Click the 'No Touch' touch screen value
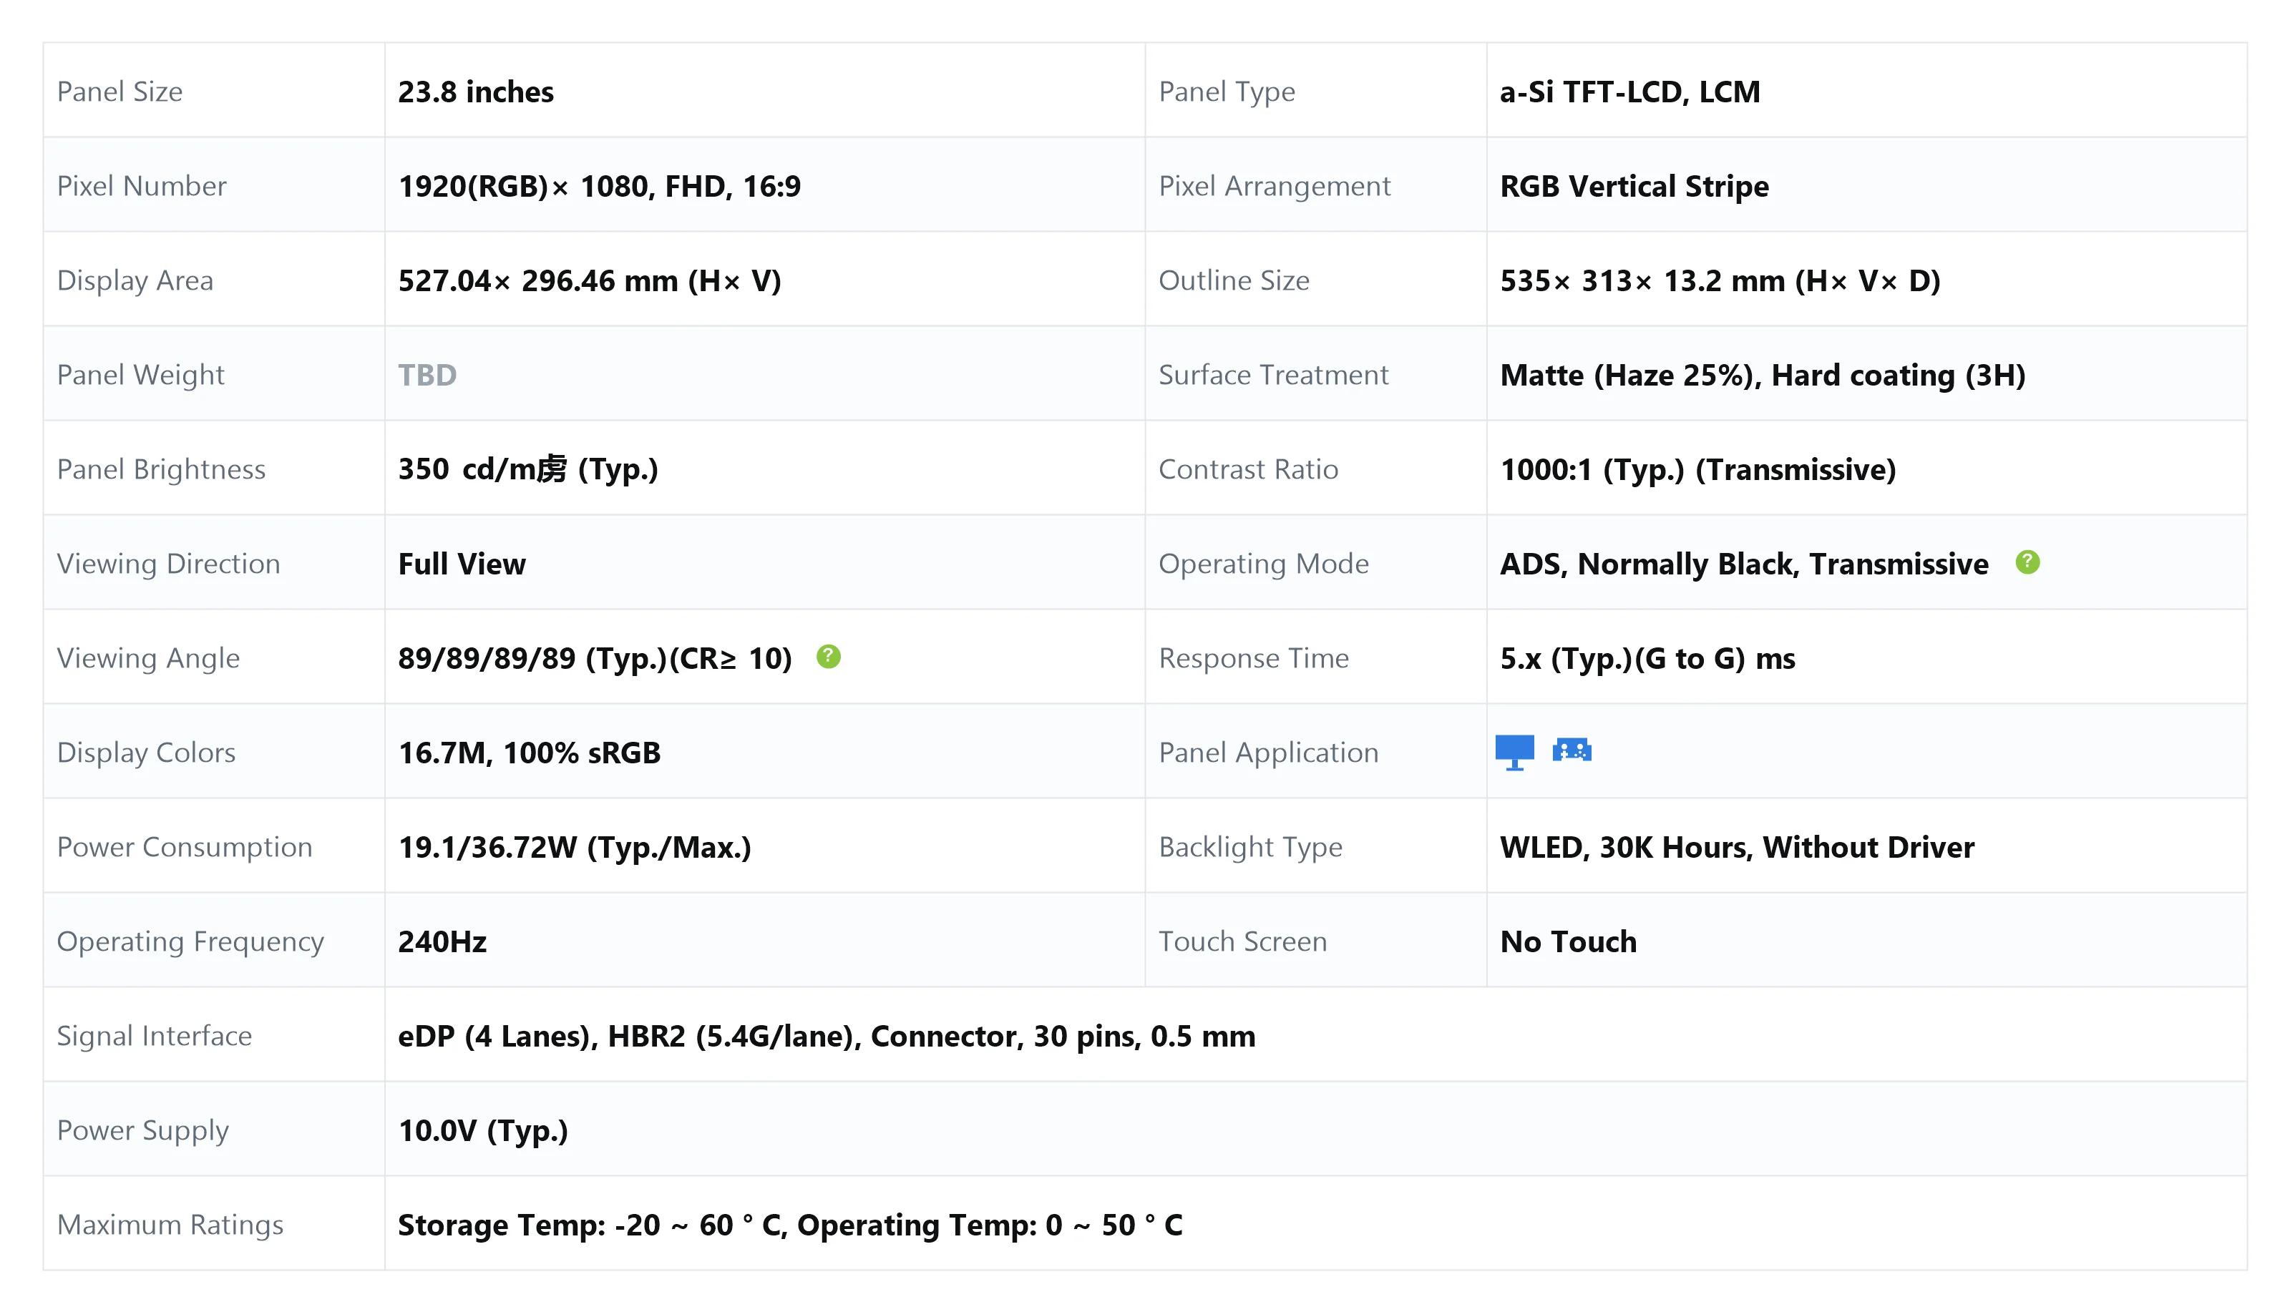Viewport: 2290px width, 1312px height. pos(1568,941)
